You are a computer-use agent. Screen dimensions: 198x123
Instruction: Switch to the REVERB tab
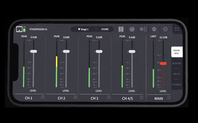click(176, 63)
